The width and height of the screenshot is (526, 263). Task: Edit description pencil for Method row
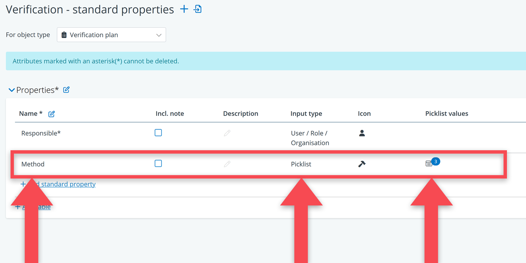tap(227, 164)
